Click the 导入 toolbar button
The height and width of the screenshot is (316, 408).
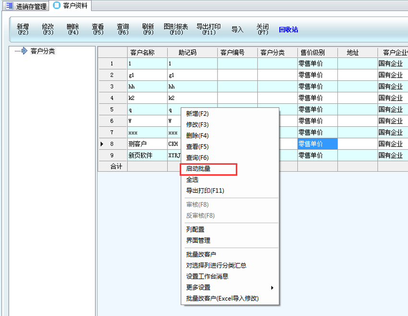(x=238, y=30)
